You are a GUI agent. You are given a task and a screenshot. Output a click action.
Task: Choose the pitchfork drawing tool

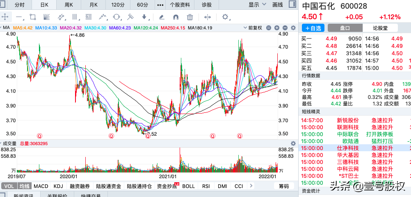click(130, 17)
